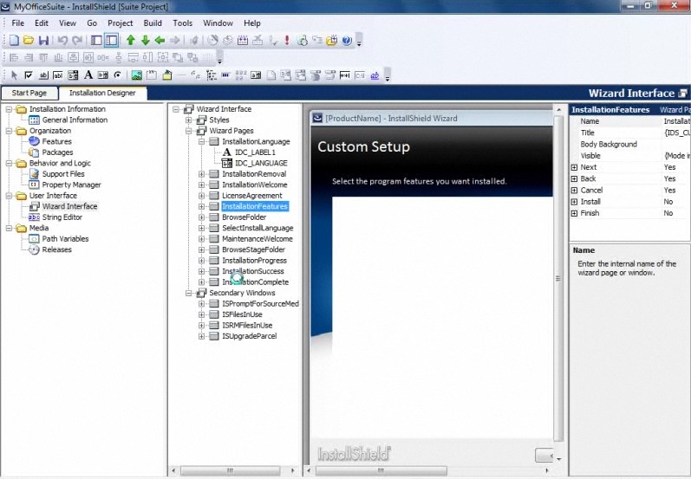Toggle the highlighted view layout button in toolbar

111,41
